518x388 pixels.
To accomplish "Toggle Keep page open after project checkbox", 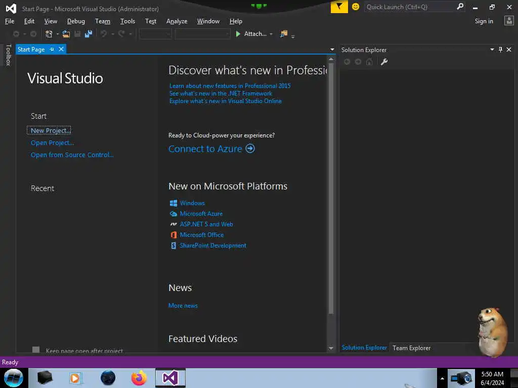I will coord(36,350).
